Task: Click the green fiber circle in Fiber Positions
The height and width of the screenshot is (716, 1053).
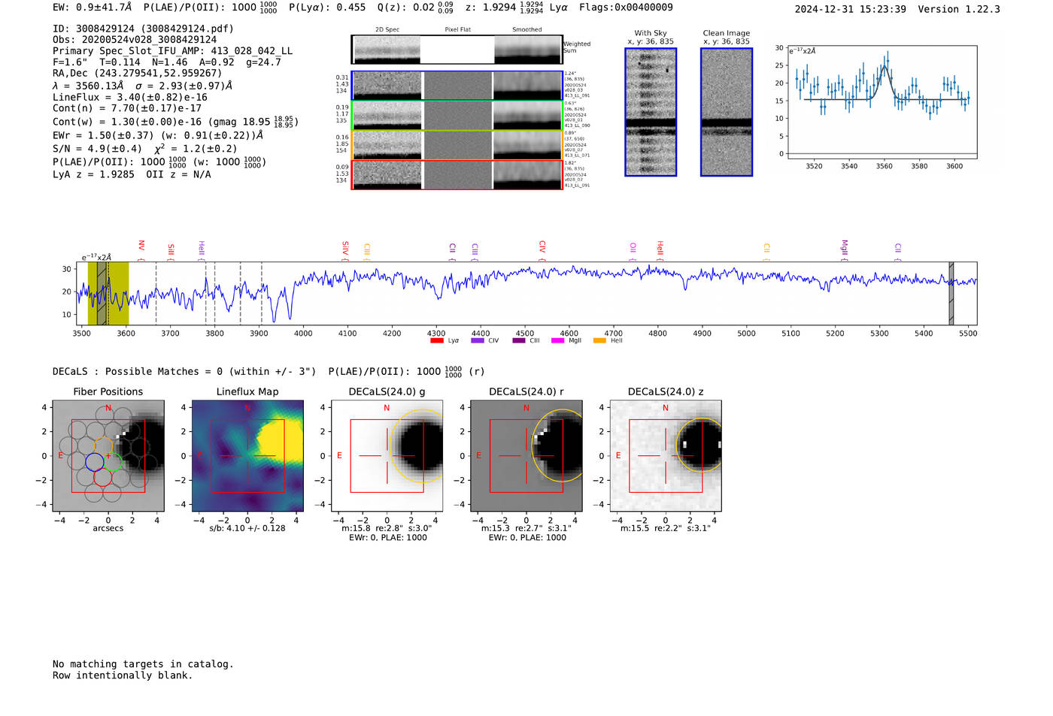Action: point(113,462)
